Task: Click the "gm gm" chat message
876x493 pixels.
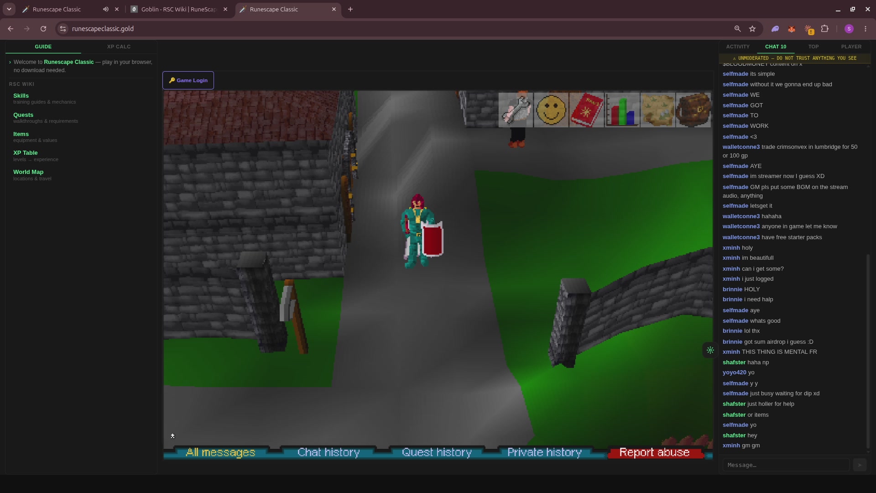Action: (751, 446)
